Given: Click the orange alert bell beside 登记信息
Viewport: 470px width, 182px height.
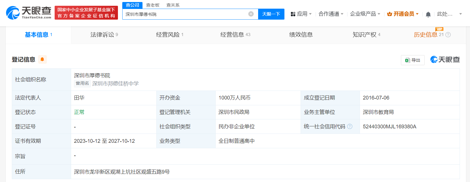Looking at the screenshot, I should point(42,59).
